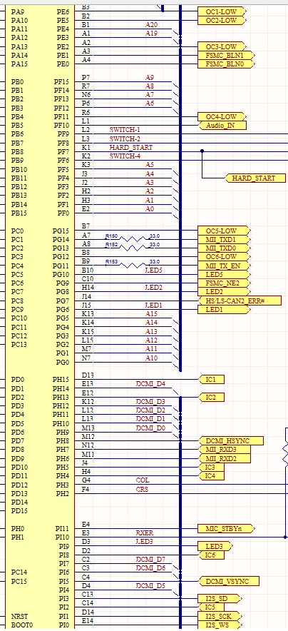Select the NRST pin label

point(19,616)
